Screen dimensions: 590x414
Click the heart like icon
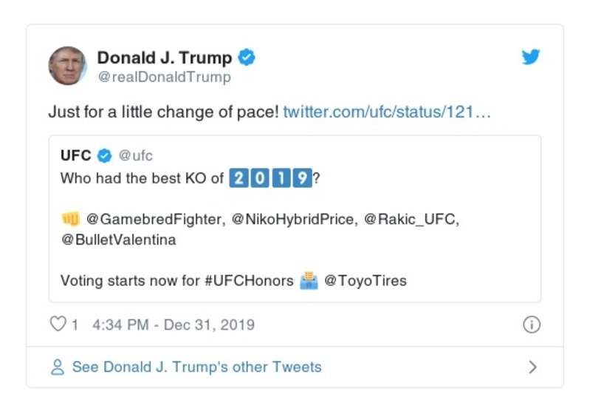tap(58, 325)
